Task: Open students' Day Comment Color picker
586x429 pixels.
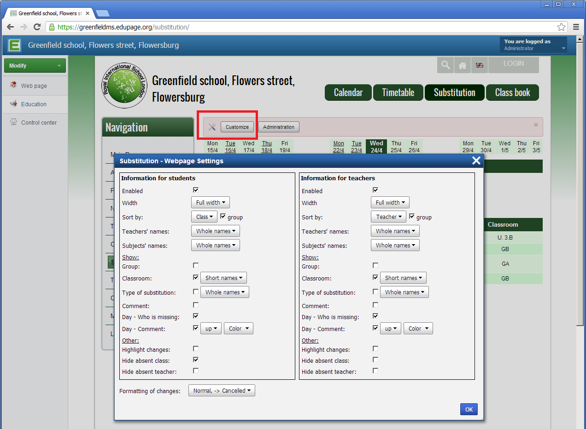Action: pyautogui.click(x=238, y=328)
